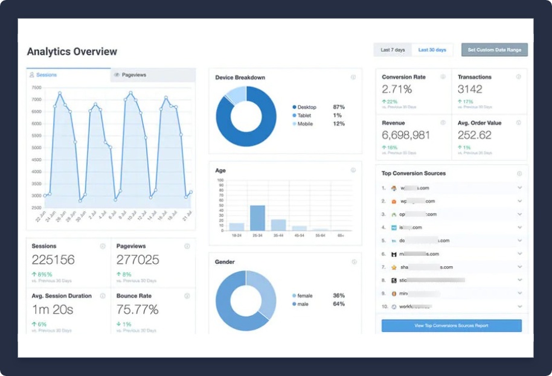The height and width of the screenshot is (376, 552).
Task: Click the info icon in Device Breakdown panel
Action: tap(353, 77)
